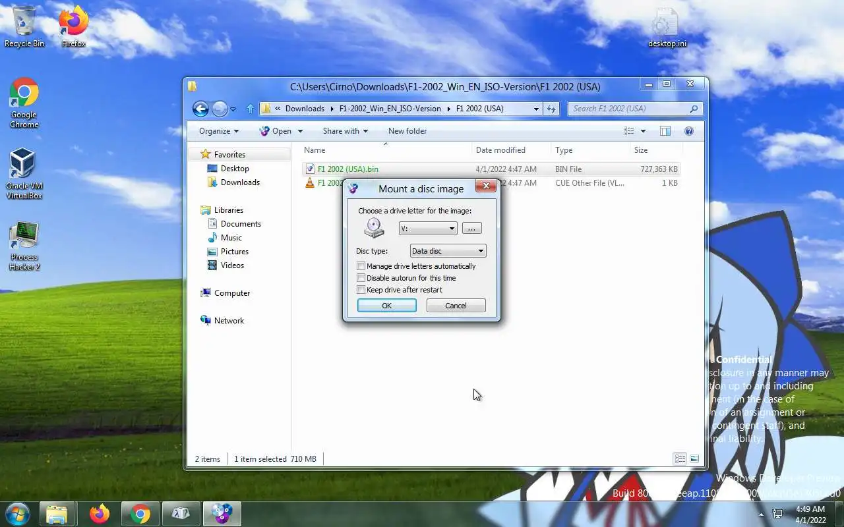
Task: Enable Manage drive letters automatically
Action: tap(361, 266)
